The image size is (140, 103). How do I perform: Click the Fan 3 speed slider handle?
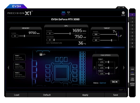[109, 74]
